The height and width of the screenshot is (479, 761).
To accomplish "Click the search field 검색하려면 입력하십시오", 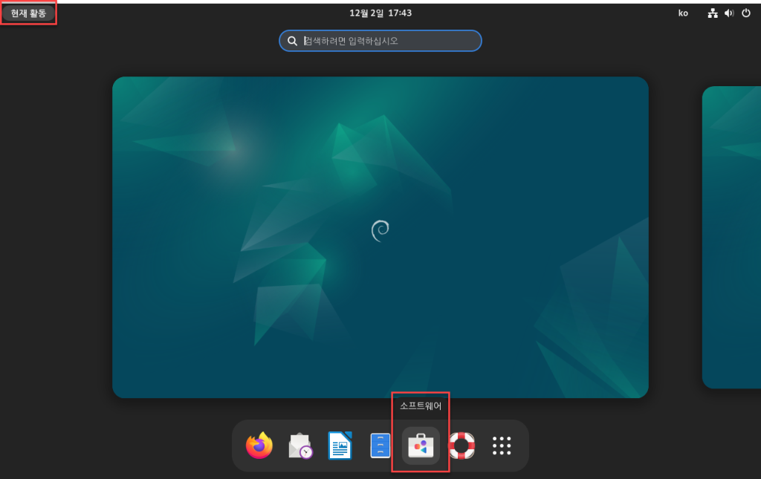I will (x=380, y=41).
